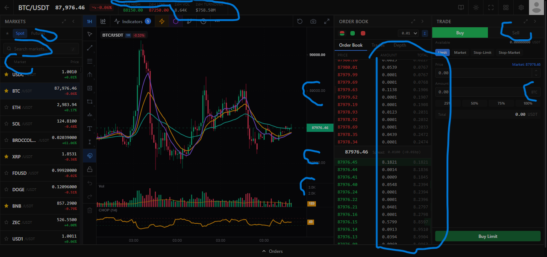Screen dimensions: 547x257
Task: Delete drawings with the trash icon
Action: (90, 210)
